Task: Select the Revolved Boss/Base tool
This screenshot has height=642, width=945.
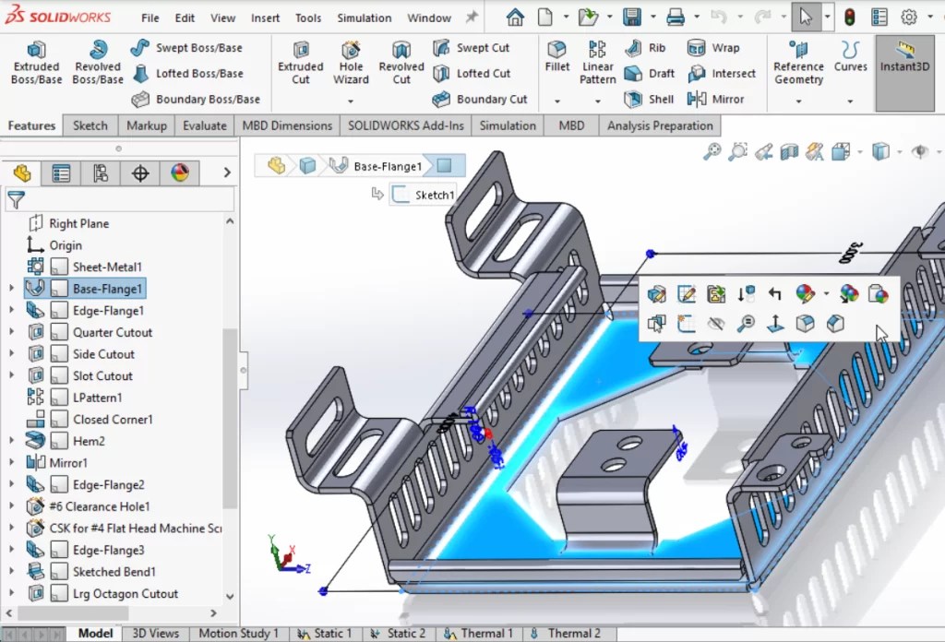Action: (x=98, y=63)
